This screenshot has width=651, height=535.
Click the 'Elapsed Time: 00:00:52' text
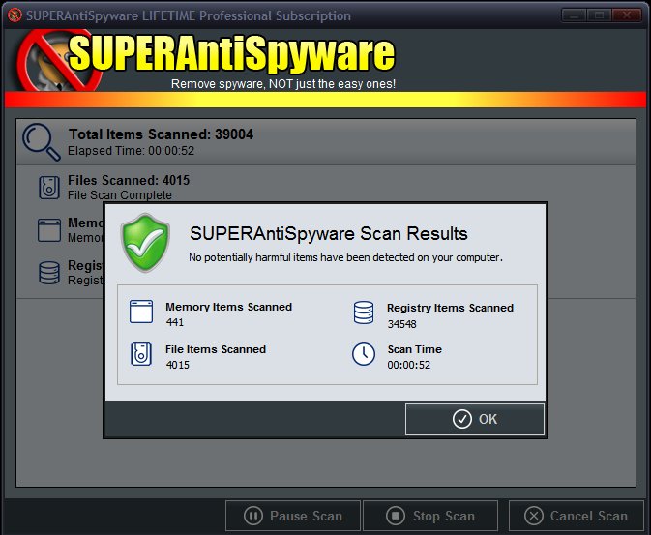tap(132, 151)
